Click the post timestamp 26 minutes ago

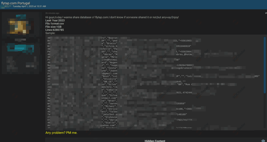52,13
